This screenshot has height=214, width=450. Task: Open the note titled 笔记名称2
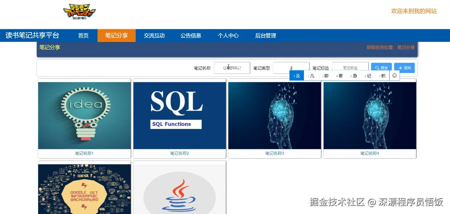[x=179, y=153]
